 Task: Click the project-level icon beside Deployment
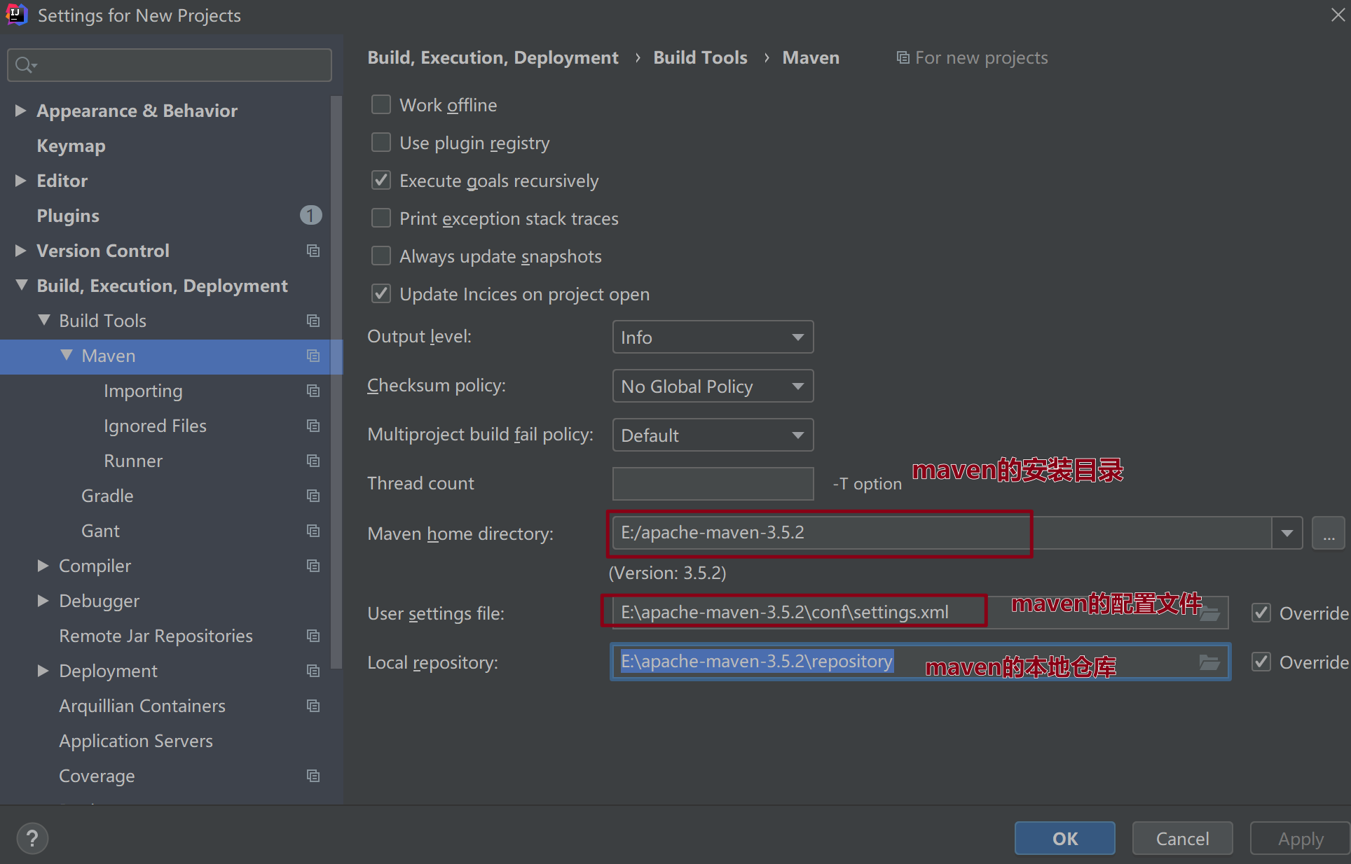pos(313,671)
